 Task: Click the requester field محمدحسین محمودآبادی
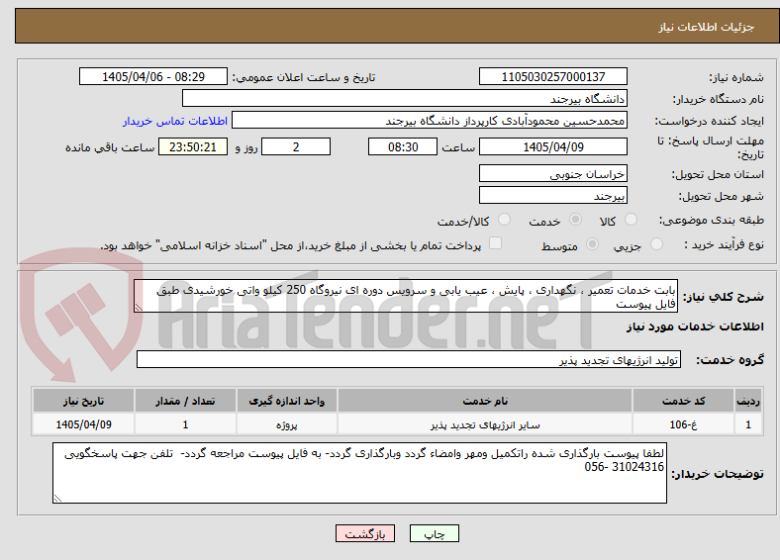point(430,120)
